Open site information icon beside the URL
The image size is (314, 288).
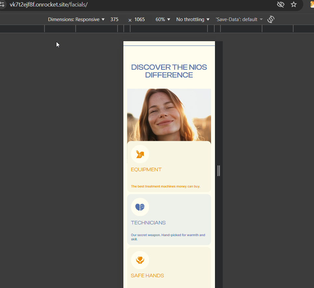tap(2, 4)
